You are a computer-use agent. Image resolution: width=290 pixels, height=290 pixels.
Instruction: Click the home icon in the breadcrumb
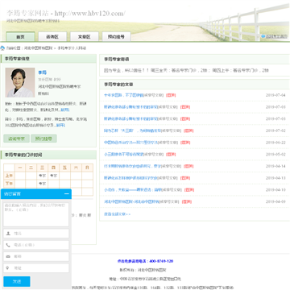(2, 48)
